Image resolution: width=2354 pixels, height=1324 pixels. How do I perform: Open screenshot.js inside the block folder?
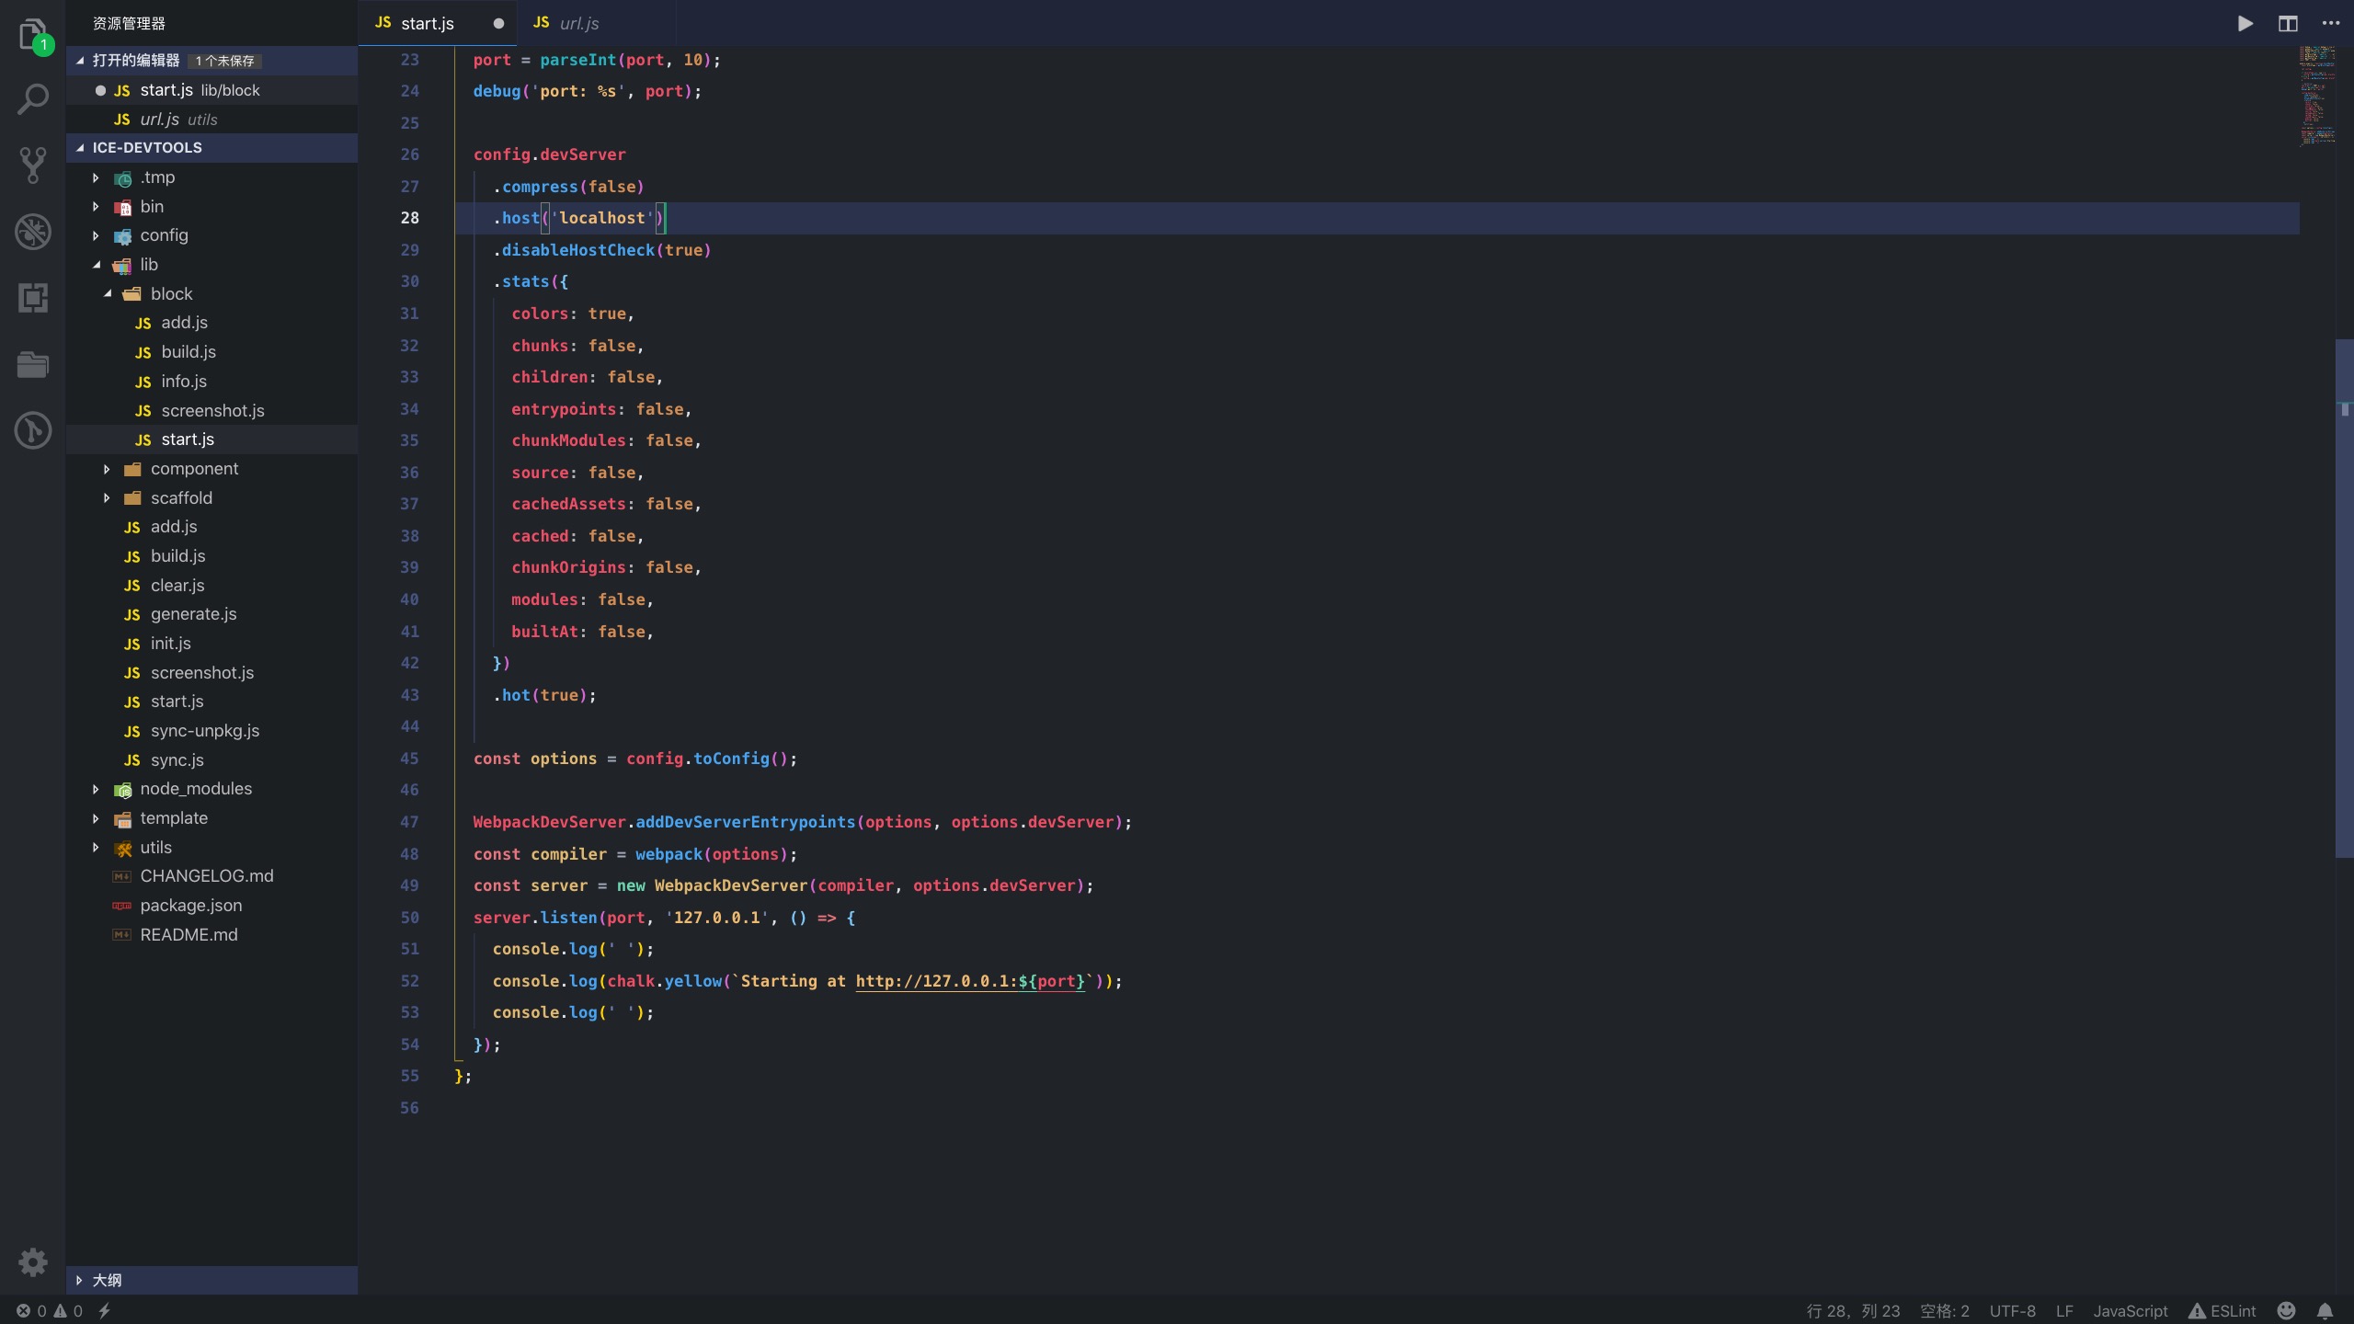[211, 410]
